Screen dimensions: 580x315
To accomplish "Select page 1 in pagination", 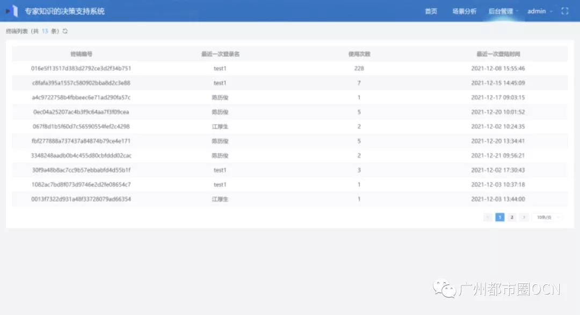I will point(499,217).
